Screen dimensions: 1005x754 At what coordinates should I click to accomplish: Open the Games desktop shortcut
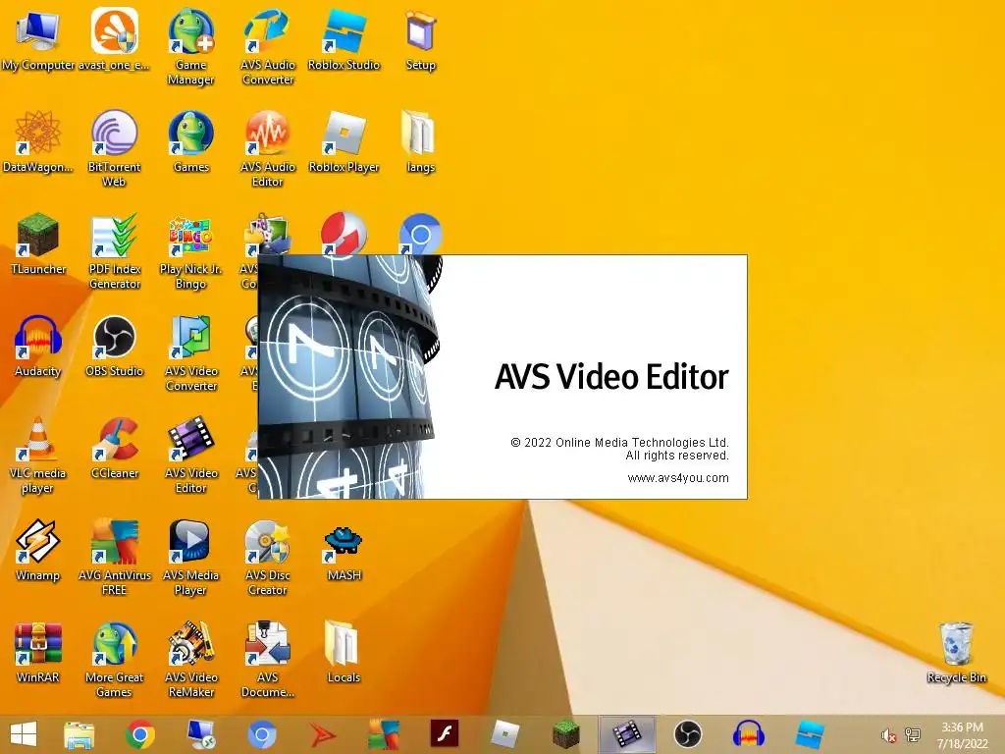tap(191, 142)
